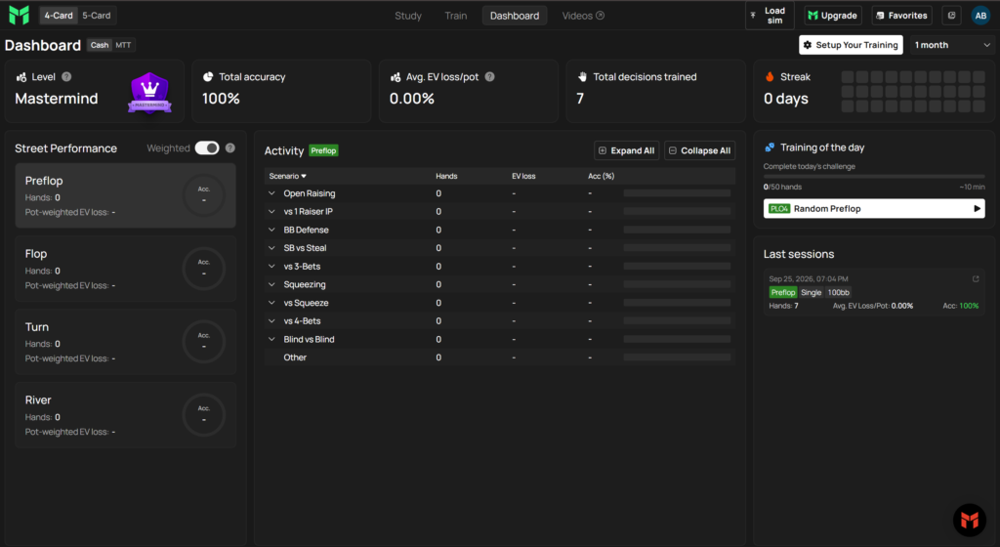
Task: Open the Avg. EV loss/pot help icon
Action: coord(489,76)
